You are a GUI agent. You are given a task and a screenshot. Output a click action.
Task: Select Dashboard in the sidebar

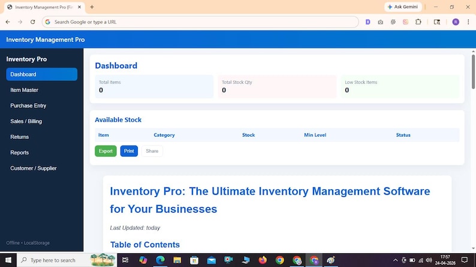pos(41,74)
